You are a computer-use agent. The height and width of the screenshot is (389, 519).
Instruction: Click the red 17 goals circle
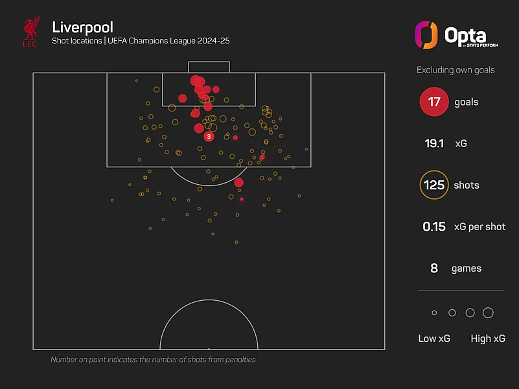pos(433,102)
